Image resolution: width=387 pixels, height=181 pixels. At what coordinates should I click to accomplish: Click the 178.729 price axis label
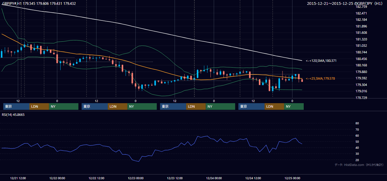pyautogui.click(x=361, y=98)
